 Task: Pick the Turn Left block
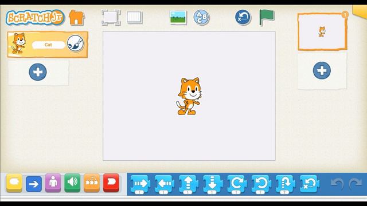[261, 184]
